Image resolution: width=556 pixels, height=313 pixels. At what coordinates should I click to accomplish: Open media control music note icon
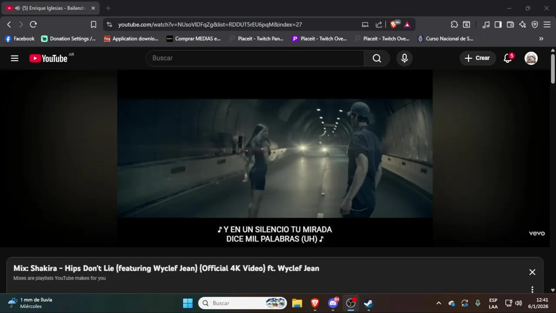coord(486,24)
